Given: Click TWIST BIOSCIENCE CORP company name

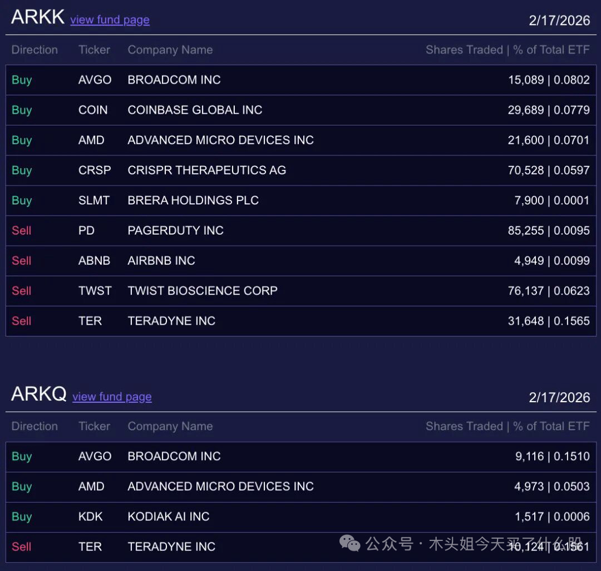Looking at the screenshot, I should point(203,290).
